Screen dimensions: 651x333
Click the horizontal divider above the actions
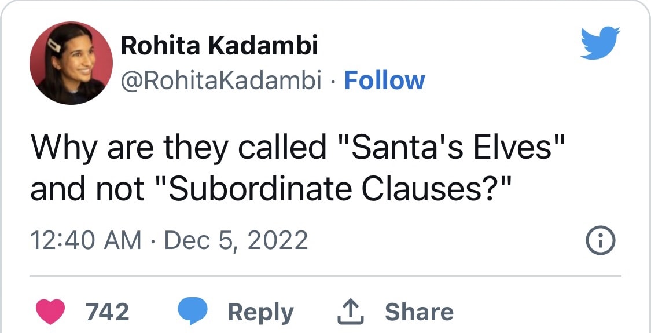tap(325, 276)
